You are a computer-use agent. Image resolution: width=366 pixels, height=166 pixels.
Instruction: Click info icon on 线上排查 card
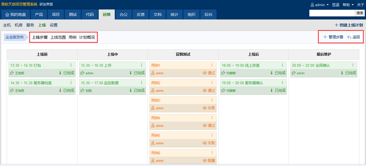click(272, 73)
